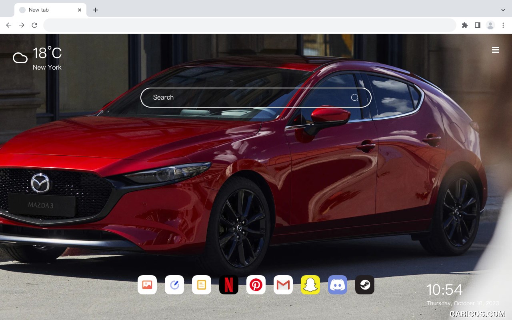Screen dimensions: 512x320
Task: Reload the current page
Action: pyautogui.click(x=34, y=25)
